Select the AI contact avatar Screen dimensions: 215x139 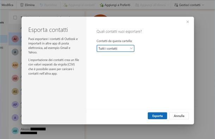(15, 39)
